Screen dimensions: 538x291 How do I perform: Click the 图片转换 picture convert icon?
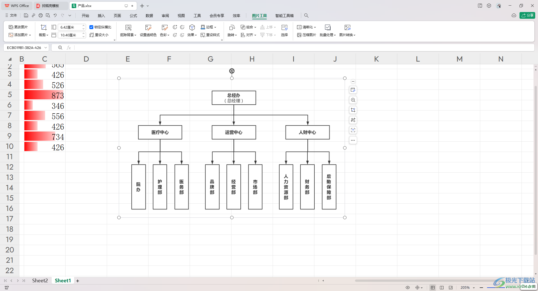pyautogui.click(x=347, y=27)
